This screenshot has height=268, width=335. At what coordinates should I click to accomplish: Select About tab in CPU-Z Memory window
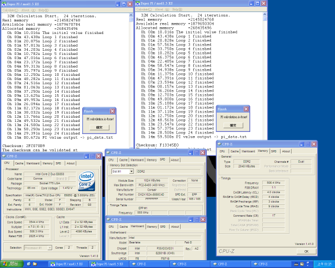pos(286,151)
